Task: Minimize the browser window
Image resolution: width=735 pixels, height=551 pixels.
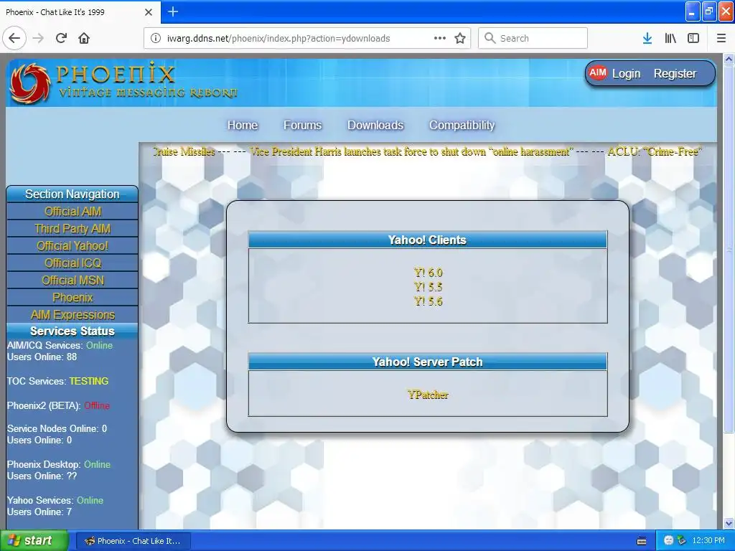Action: 693,11
